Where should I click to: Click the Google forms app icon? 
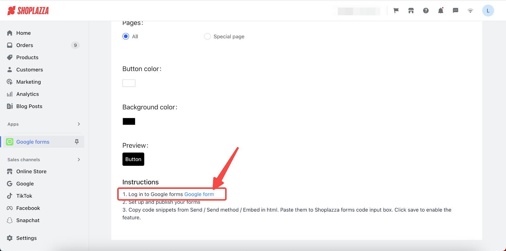click(x=10, y=142)
